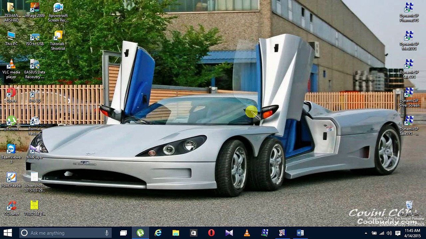Show hidden system tray icons

pyautogui.click(x=366, y=233)
